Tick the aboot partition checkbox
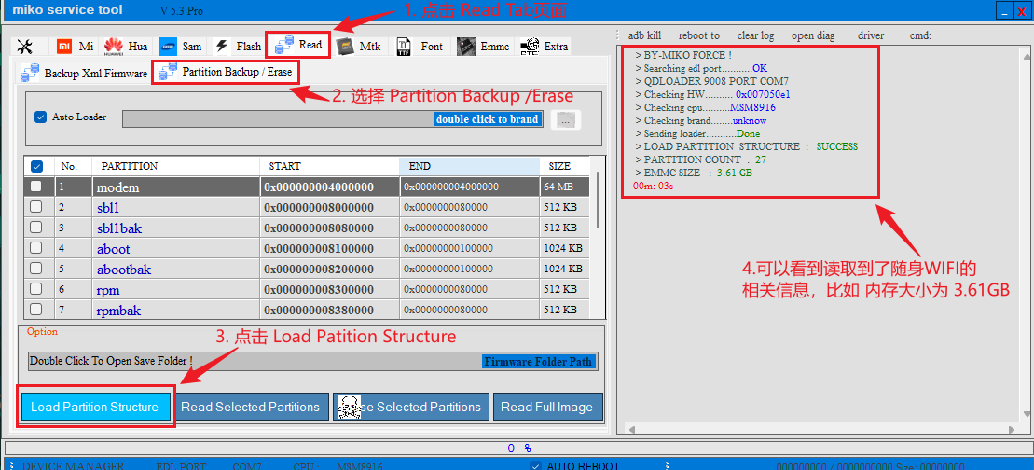Image resolution: width=1034 pixels, height=470 pixels. point(36,248)
